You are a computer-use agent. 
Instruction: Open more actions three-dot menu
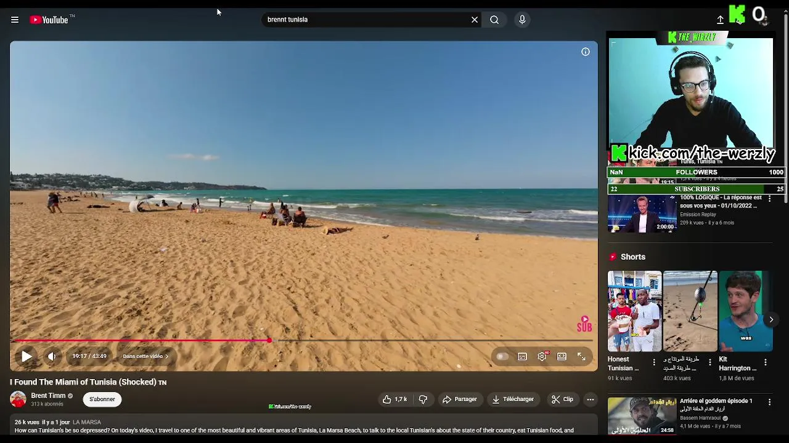click(591, 399)
